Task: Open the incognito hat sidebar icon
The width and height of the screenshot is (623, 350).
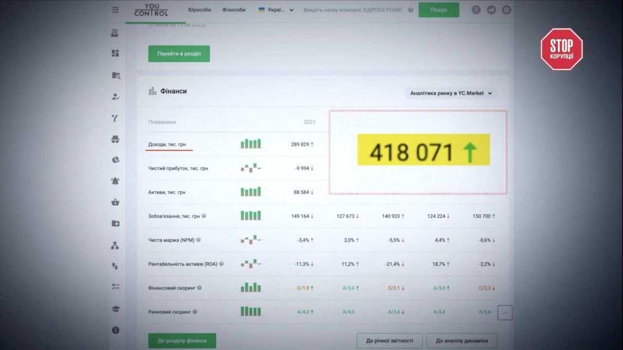Action: 115,139
